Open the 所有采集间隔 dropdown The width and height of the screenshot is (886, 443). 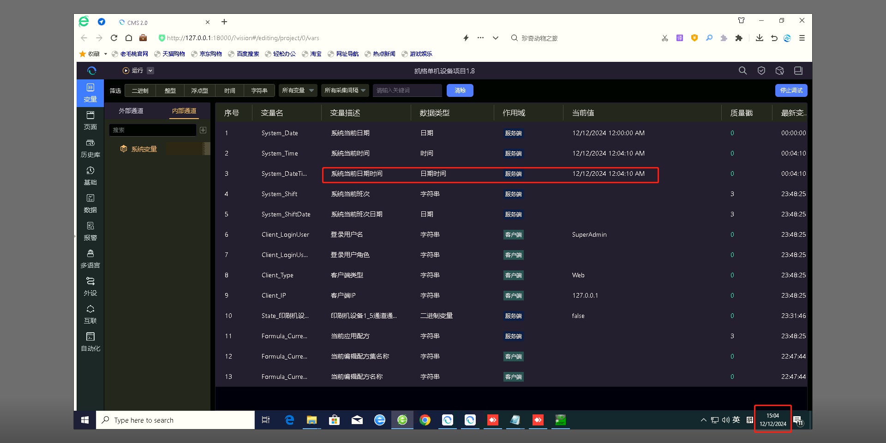[345, 90]
